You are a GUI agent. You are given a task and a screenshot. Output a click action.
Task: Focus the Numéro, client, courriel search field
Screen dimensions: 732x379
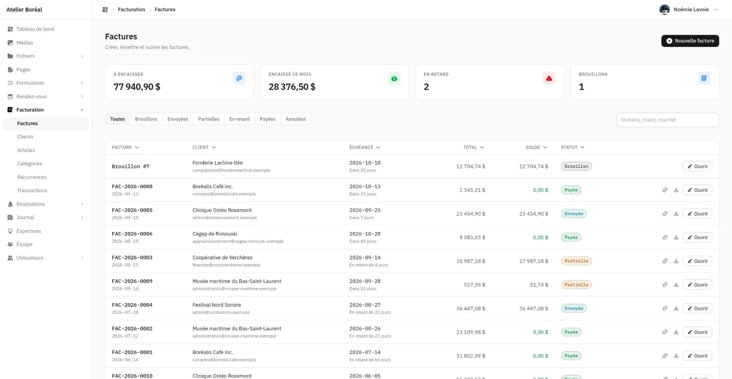tap(667, 120)
